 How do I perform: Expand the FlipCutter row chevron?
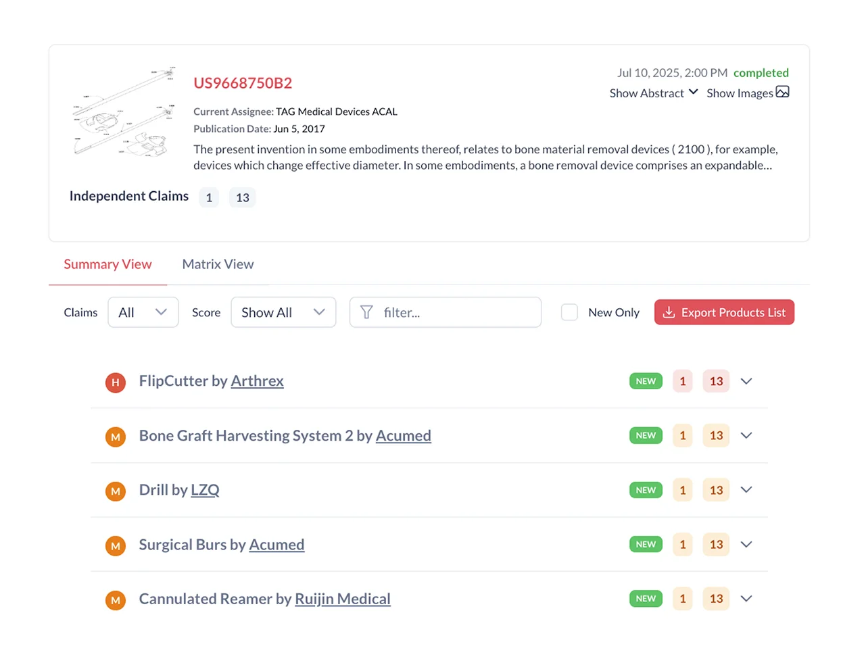click(x=746, y=381)
